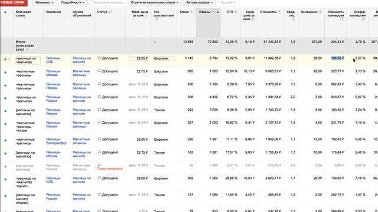The height and width of the screenshot is (212, 378).
Task: Click the Приостановлено status text
Action: point(110,169)
